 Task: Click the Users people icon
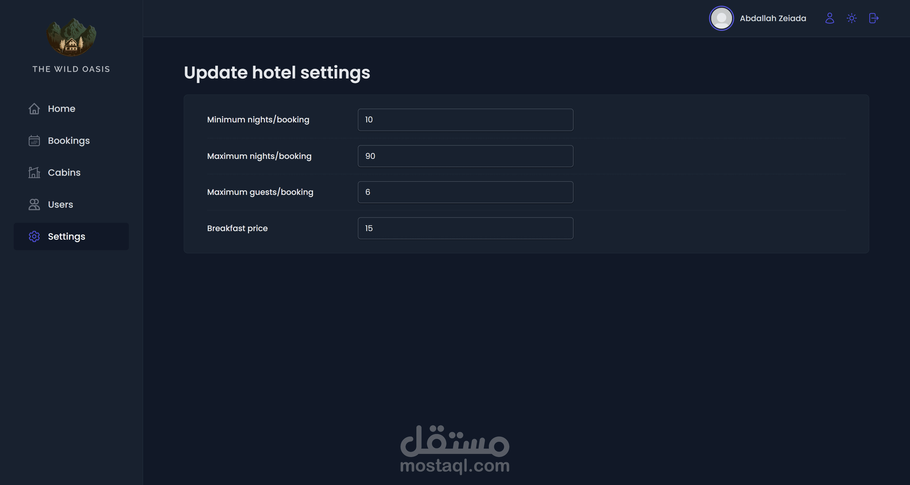click(34, 205)
